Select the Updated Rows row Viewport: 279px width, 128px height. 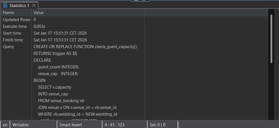[16, 20]
